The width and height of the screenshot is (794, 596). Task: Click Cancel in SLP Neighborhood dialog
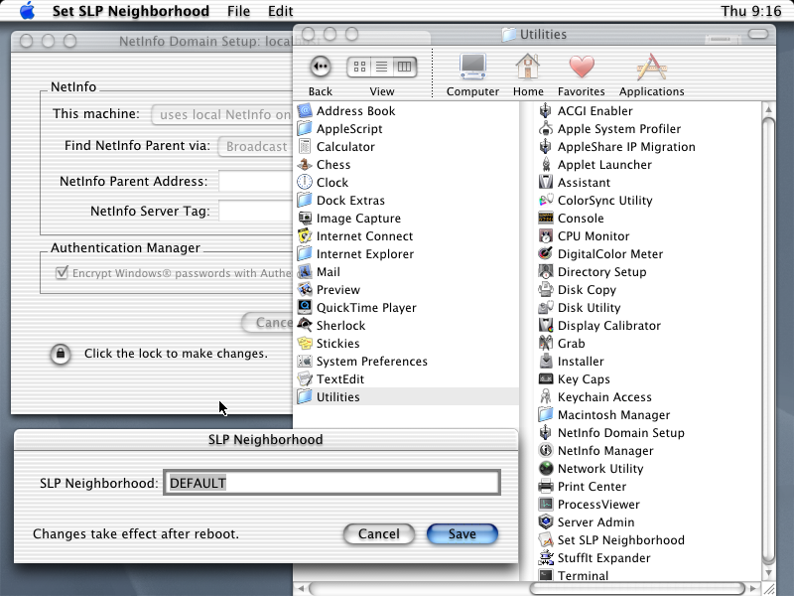click(x=379, y=533)
